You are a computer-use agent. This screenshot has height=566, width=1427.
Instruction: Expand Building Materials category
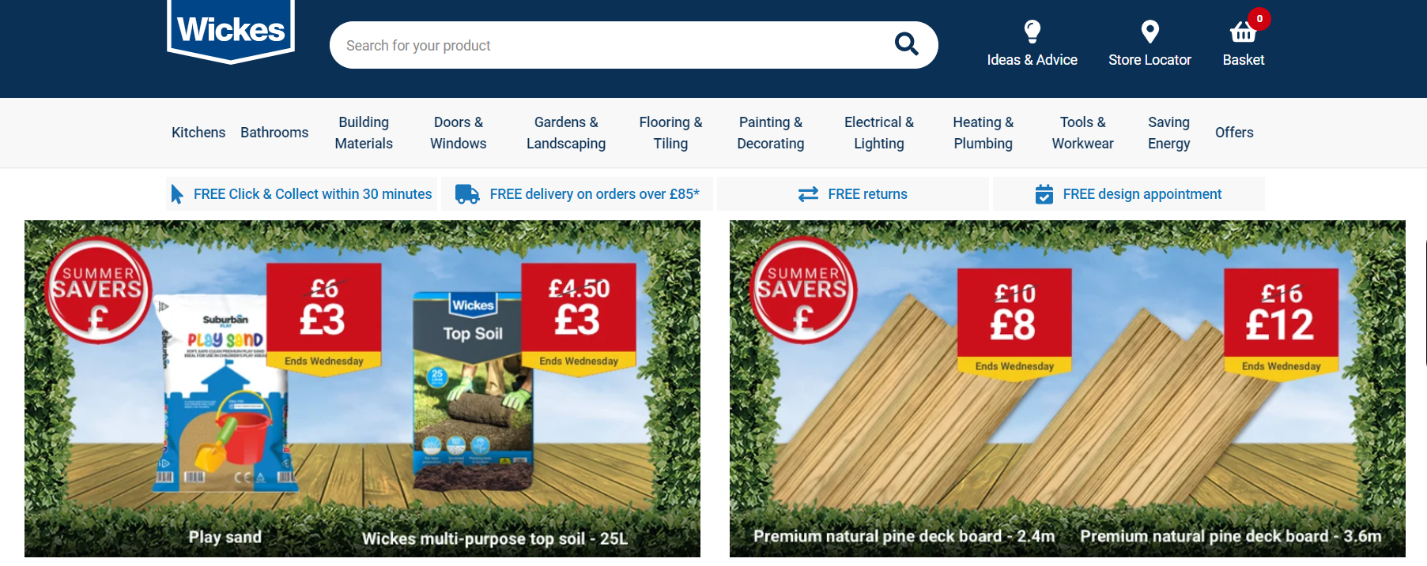click(x=364, y=133)
